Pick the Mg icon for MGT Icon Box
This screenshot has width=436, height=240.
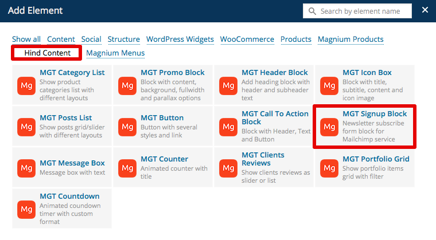point(329,85)
